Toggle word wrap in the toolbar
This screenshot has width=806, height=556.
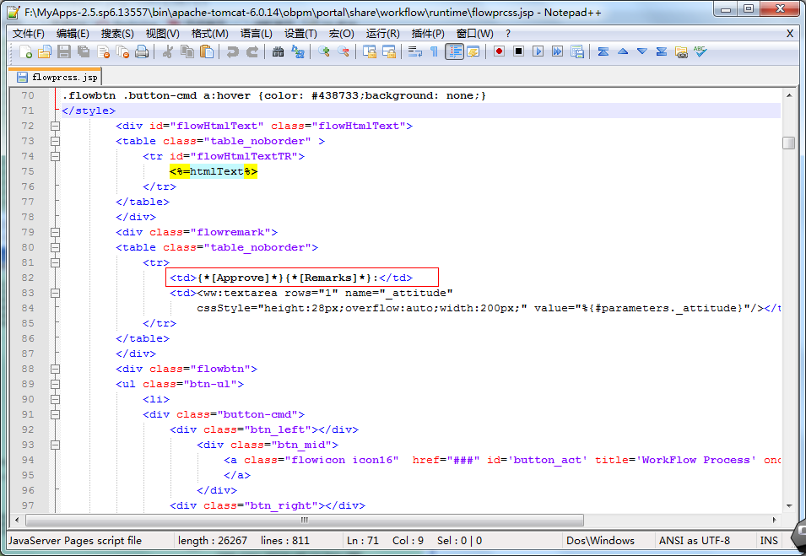coord(414,51)
